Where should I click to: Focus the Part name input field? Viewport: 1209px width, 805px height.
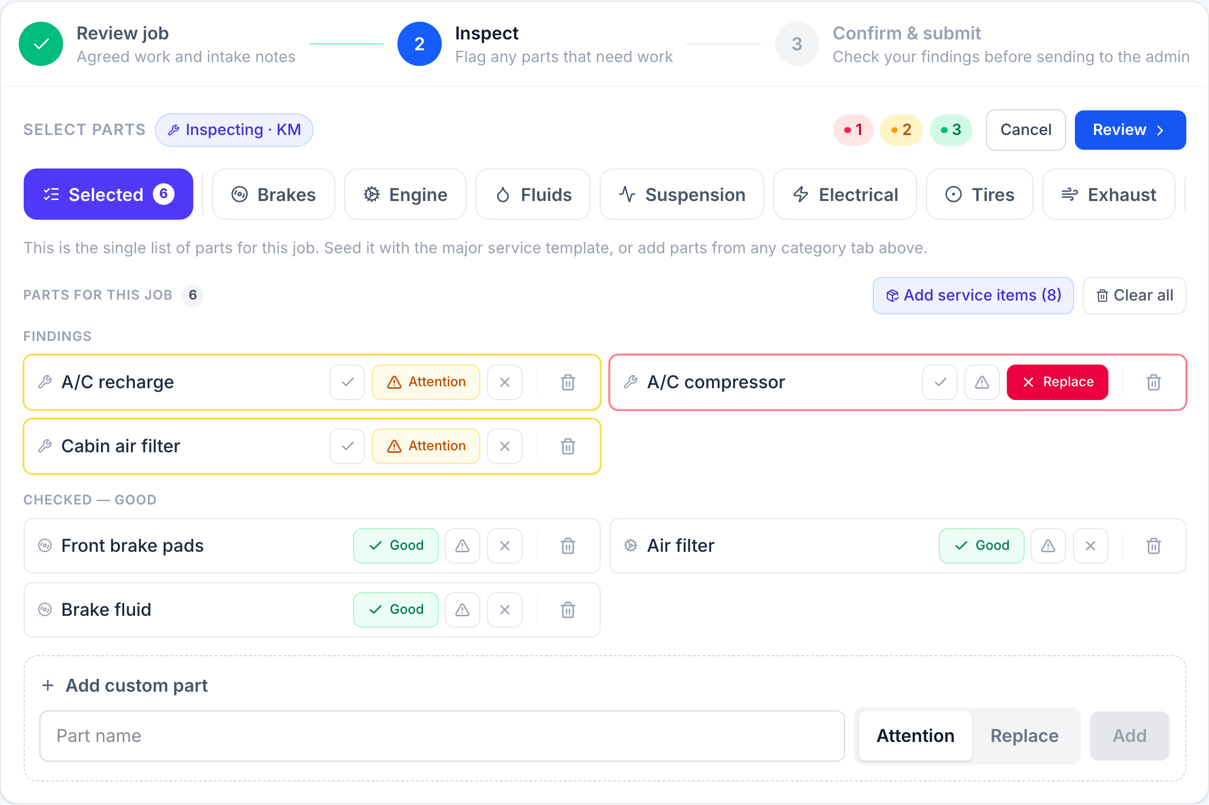(442, 736)
